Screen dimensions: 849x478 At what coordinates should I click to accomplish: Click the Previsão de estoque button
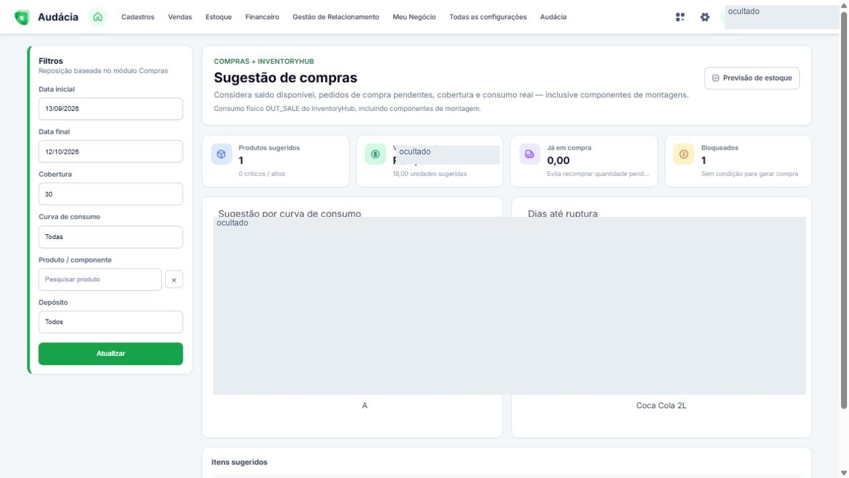(752, 78)
